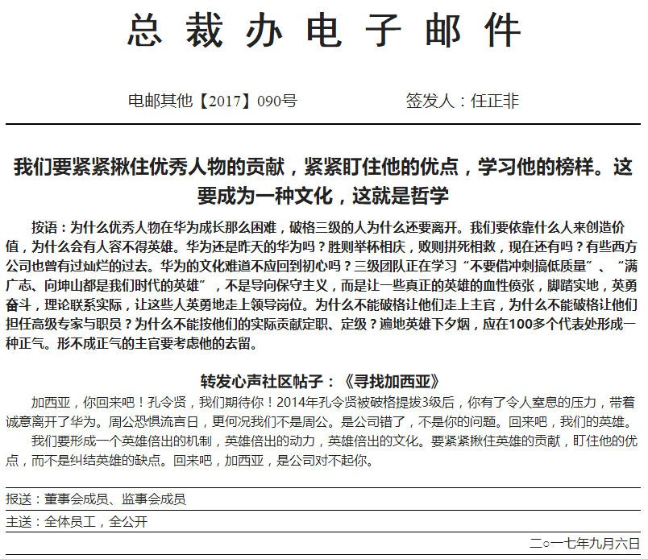Click the line 报送：董事会成员、监事会成员

96,499
